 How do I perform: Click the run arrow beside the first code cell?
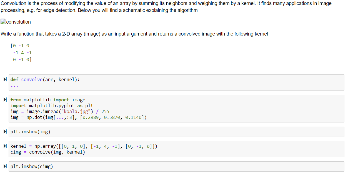(x=5, y=79)
